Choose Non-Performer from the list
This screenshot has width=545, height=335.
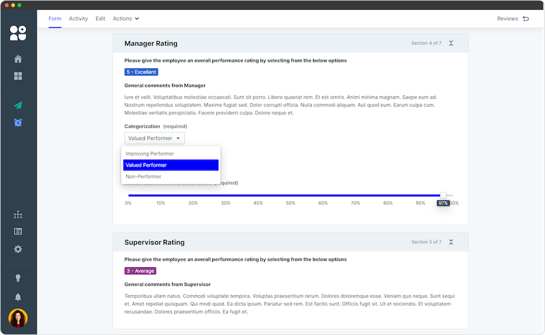(x=143, y=177)
